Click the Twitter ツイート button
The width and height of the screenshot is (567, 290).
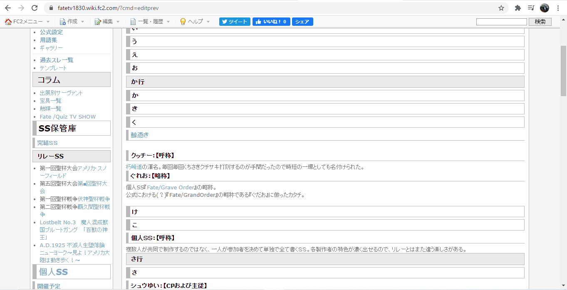point(235,22)
